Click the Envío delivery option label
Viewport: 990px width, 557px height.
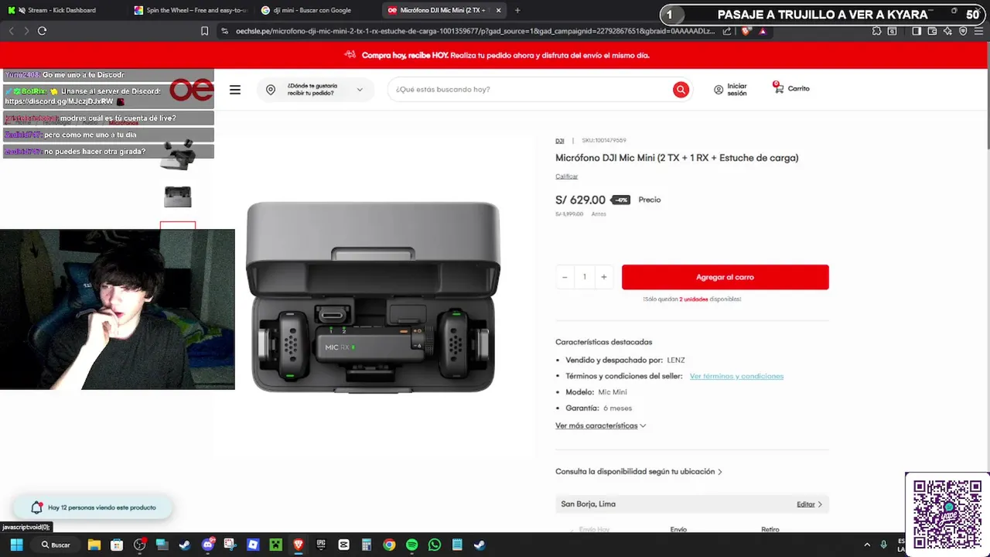click(678, 530)
